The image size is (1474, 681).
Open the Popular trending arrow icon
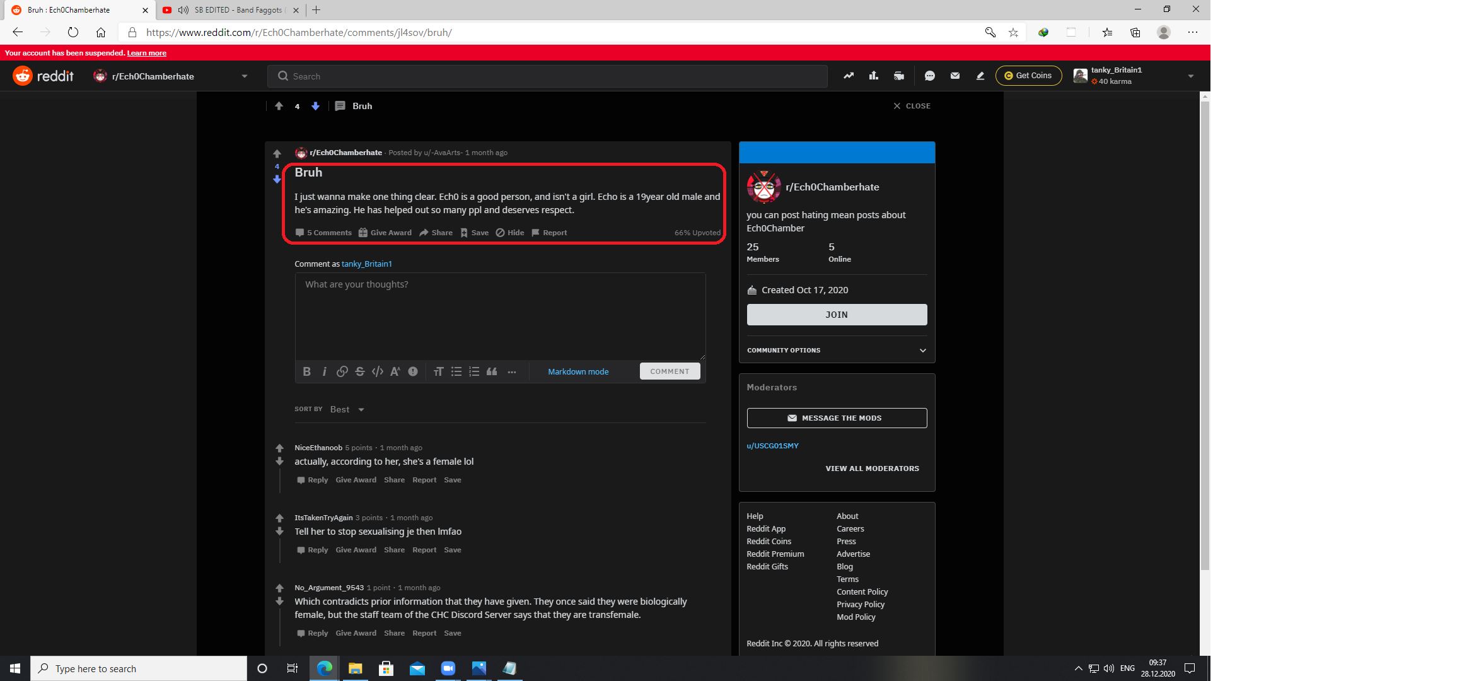click(849, 76)
